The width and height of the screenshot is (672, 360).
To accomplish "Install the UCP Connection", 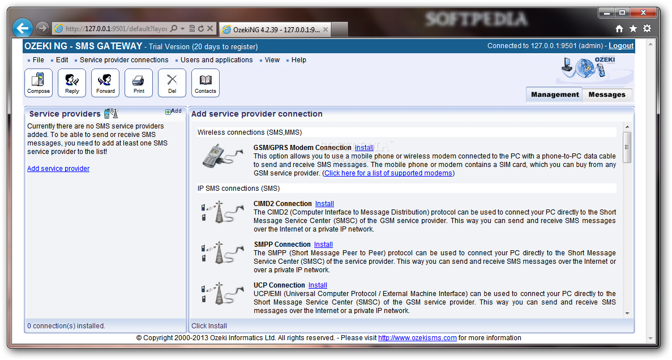I will (318, 285).
